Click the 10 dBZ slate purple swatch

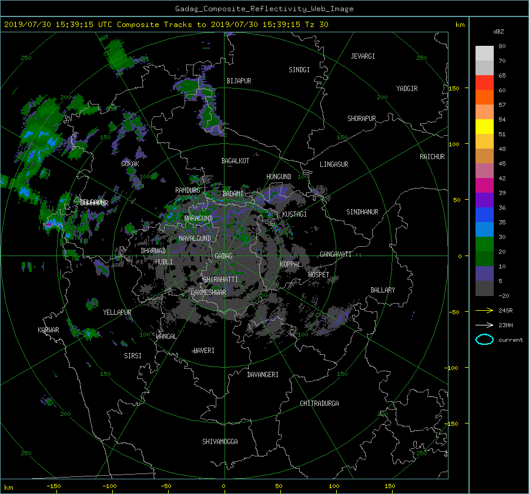(484, 273)
